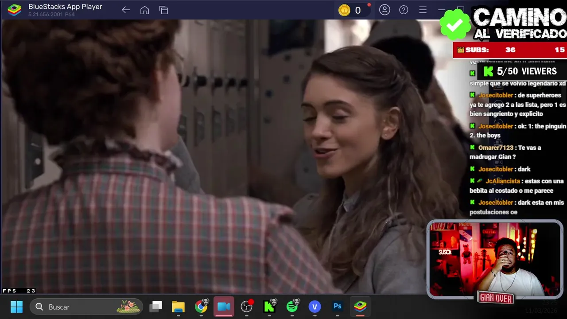Click the FPS counter readout

[19, 291]
